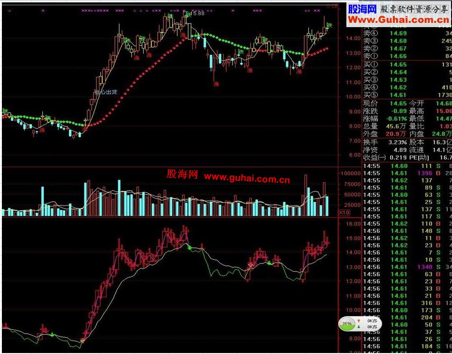Click the 总量 45.6万 total volume value

[x=396, y=126]
